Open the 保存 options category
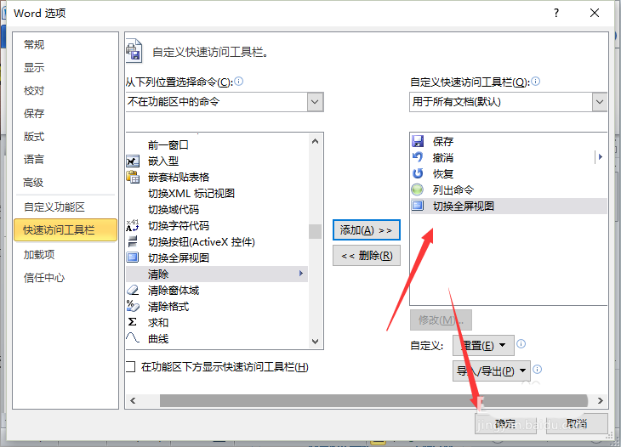Screen dimensions: 621x447 (x=34, y=114)
